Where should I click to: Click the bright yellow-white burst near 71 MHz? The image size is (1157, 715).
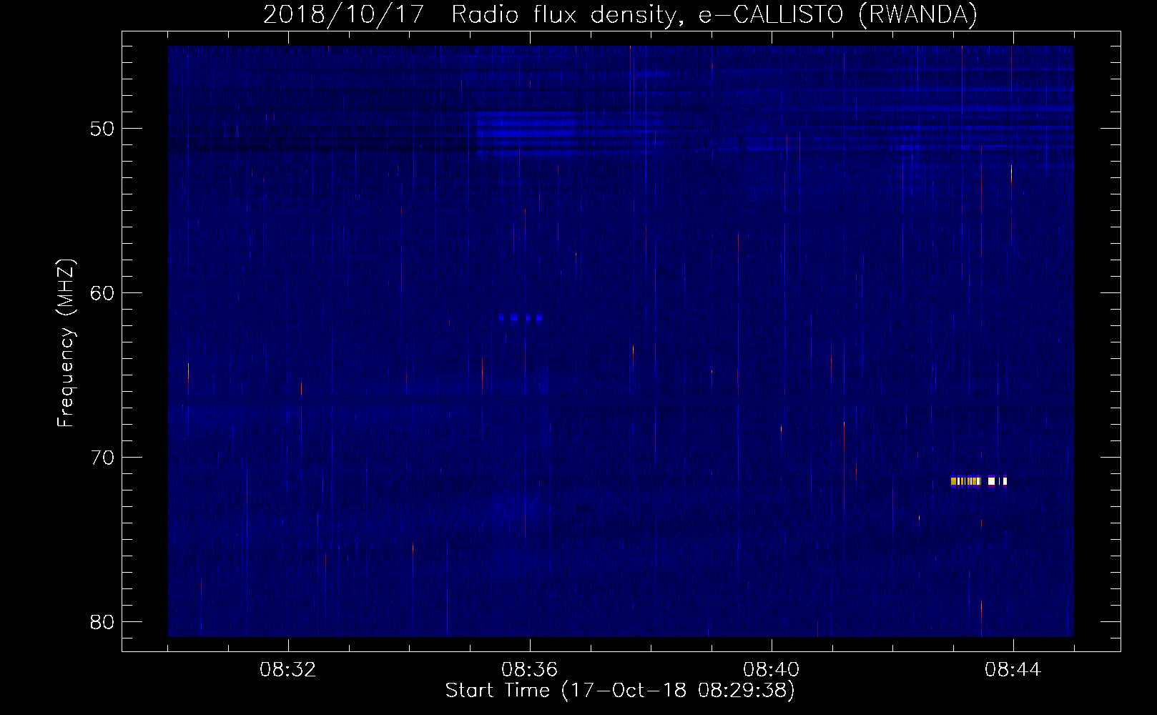[979, 481]
